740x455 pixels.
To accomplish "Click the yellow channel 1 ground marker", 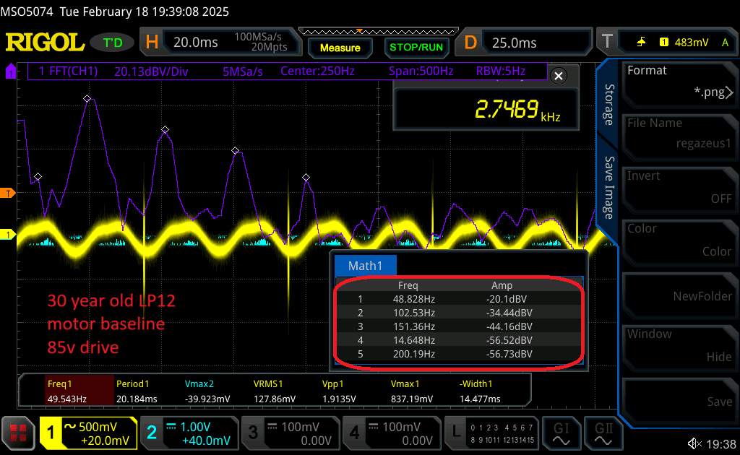I will click(x=9, y=235).
